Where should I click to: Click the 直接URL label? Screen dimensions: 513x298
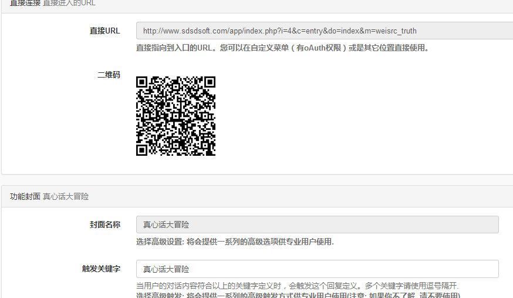104,31
